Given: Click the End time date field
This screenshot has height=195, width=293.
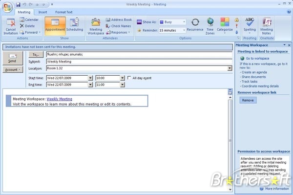Looking at the screenshot, I should pos(67,85).
